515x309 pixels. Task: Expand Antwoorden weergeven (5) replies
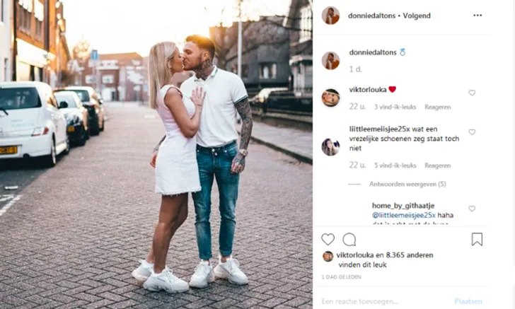(x=407, y=185)
